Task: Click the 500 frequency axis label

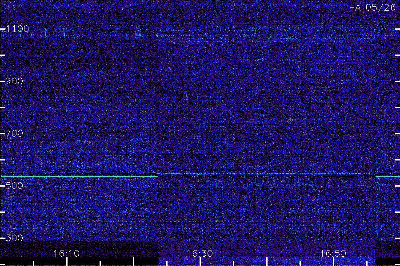Action: [14, 186]
